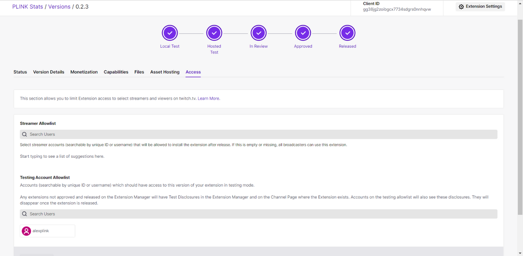This screenshot has height=256, width=523.
Task: Go to PLINK Stats via breadcrumb
Action: click(27, 7)
